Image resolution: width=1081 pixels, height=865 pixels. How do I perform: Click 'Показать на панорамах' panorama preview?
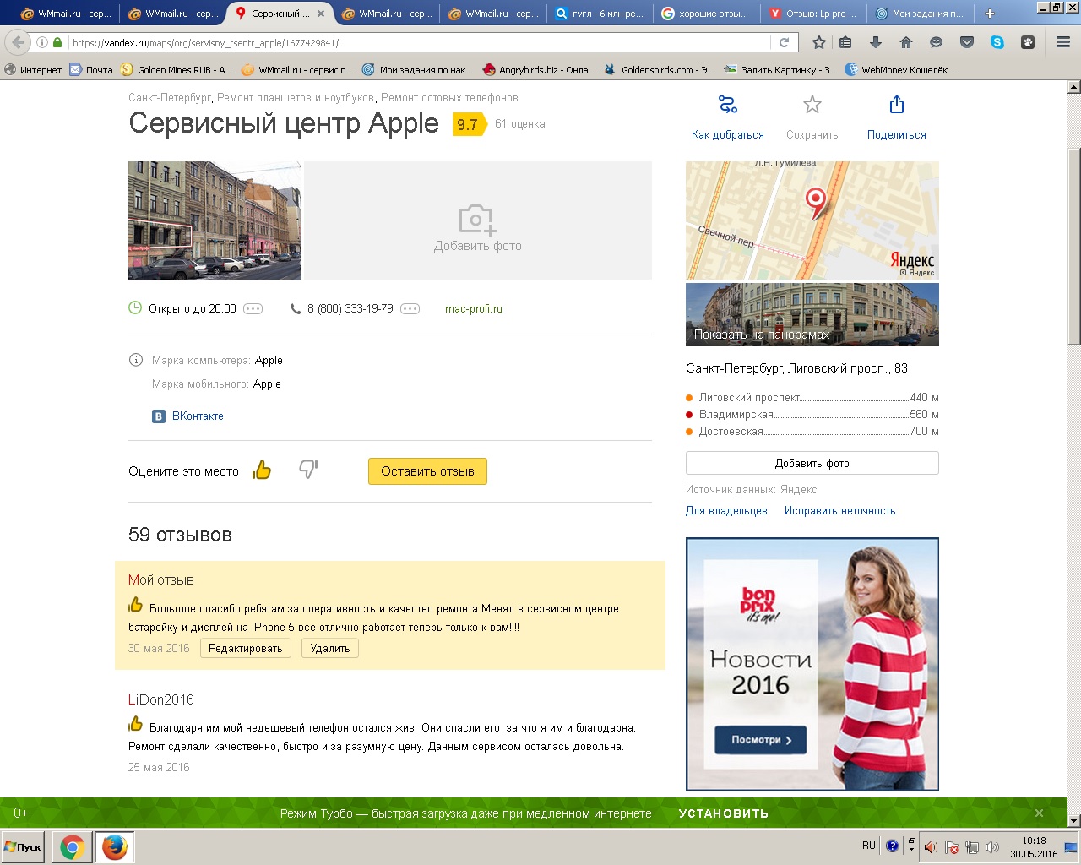coord(812,314)
